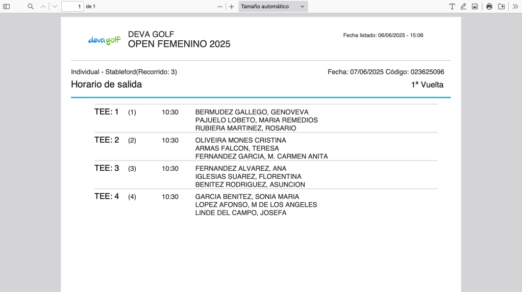Open the Tamaño automático zoom dropdown
Viewport: 522px width, 292px height.
pyautogui.click(x=273, y=7)
